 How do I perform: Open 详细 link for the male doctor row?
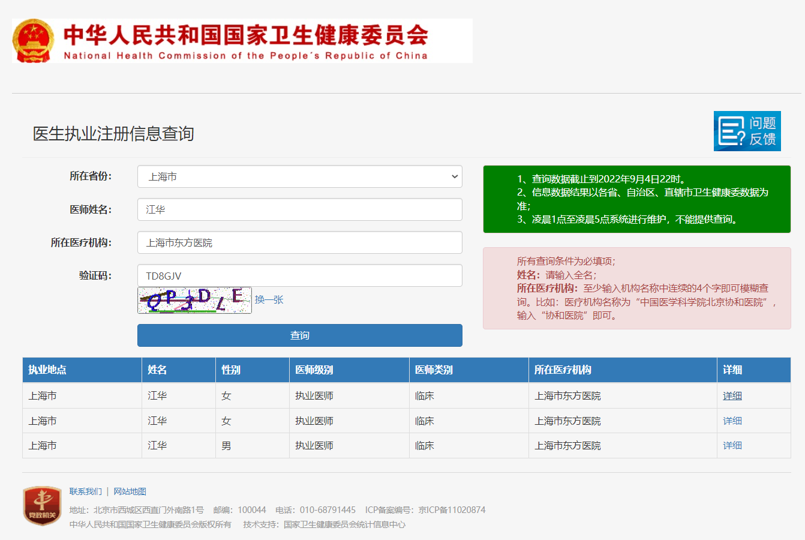pos(732,445)
